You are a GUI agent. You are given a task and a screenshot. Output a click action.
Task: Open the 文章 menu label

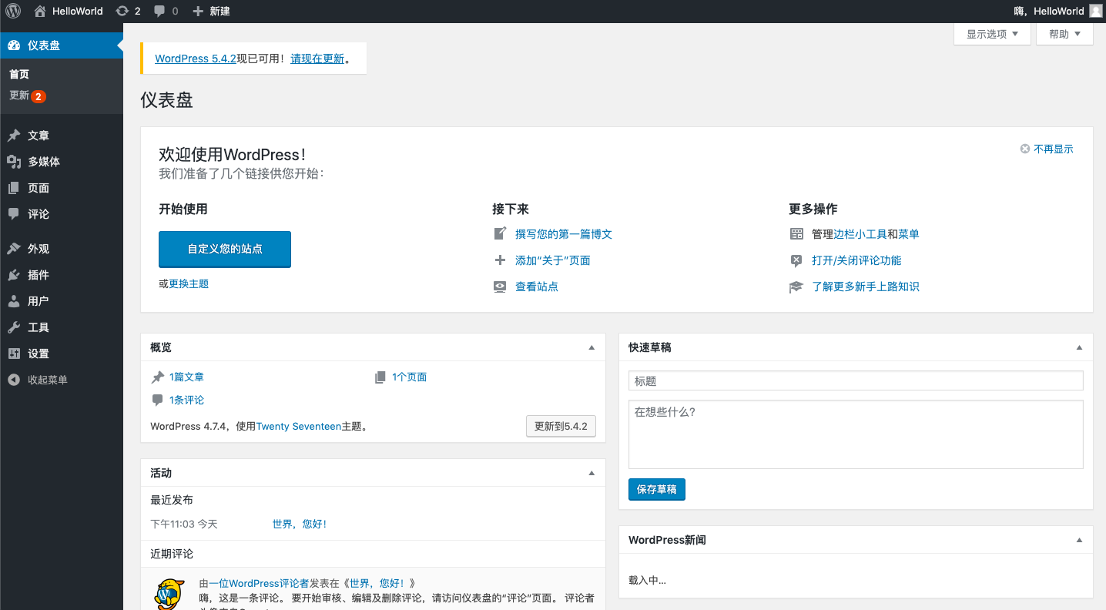click(x=39, y=136)
